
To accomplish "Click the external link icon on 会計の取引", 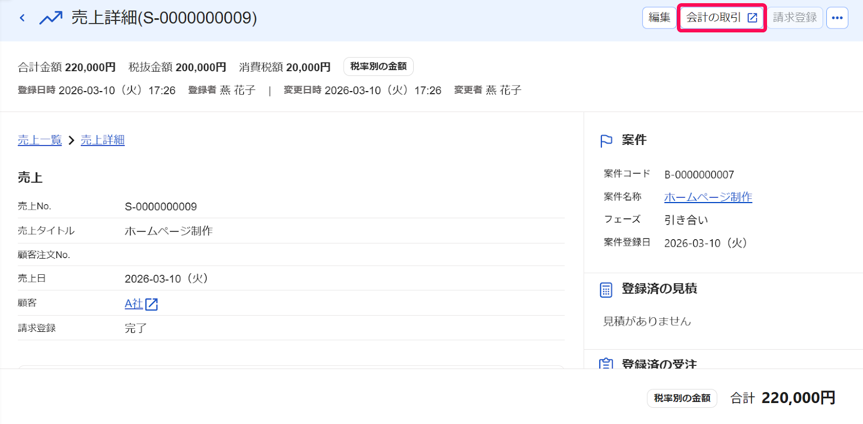I will coord(752,18).
